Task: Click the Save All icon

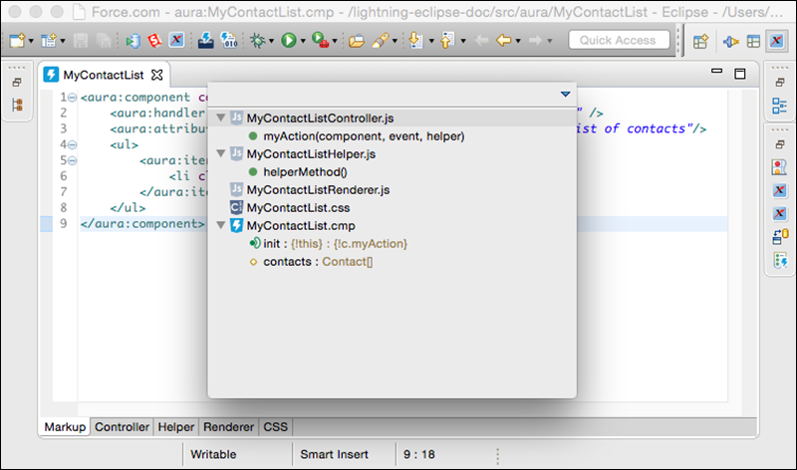Action: [x=104, y=40]
